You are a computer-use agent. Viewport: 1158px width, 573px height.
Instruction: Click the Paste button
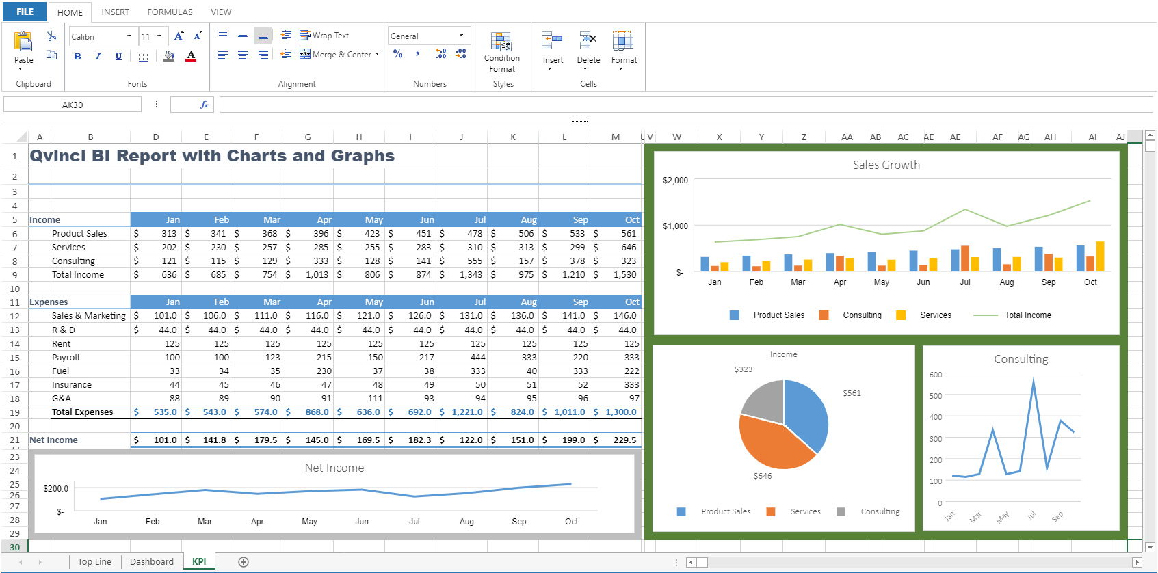tap(23, 48)
